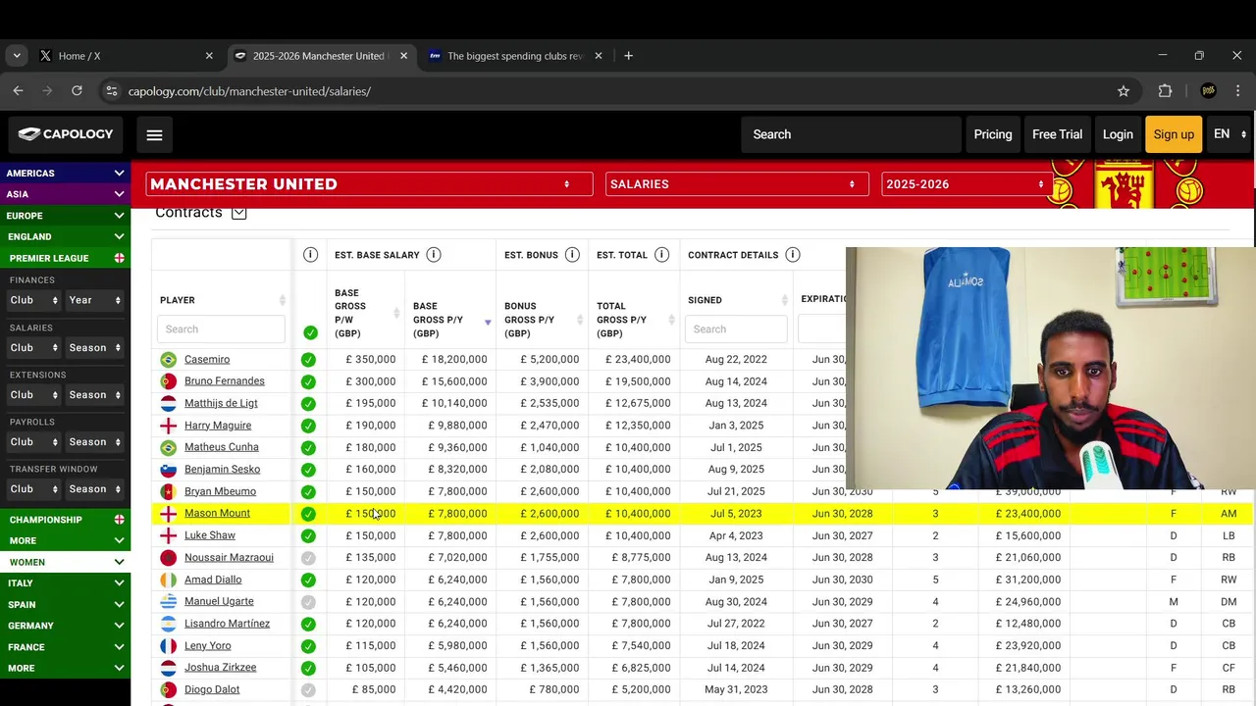Sort table by Signed column header
The height and width of the screenshot is (706, 1256).
pos(738,300)
